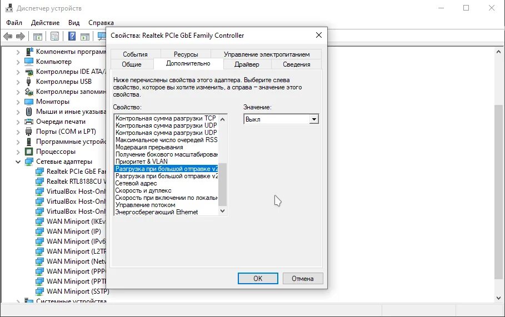Click the storage controllers icon

tap(29, 92)
